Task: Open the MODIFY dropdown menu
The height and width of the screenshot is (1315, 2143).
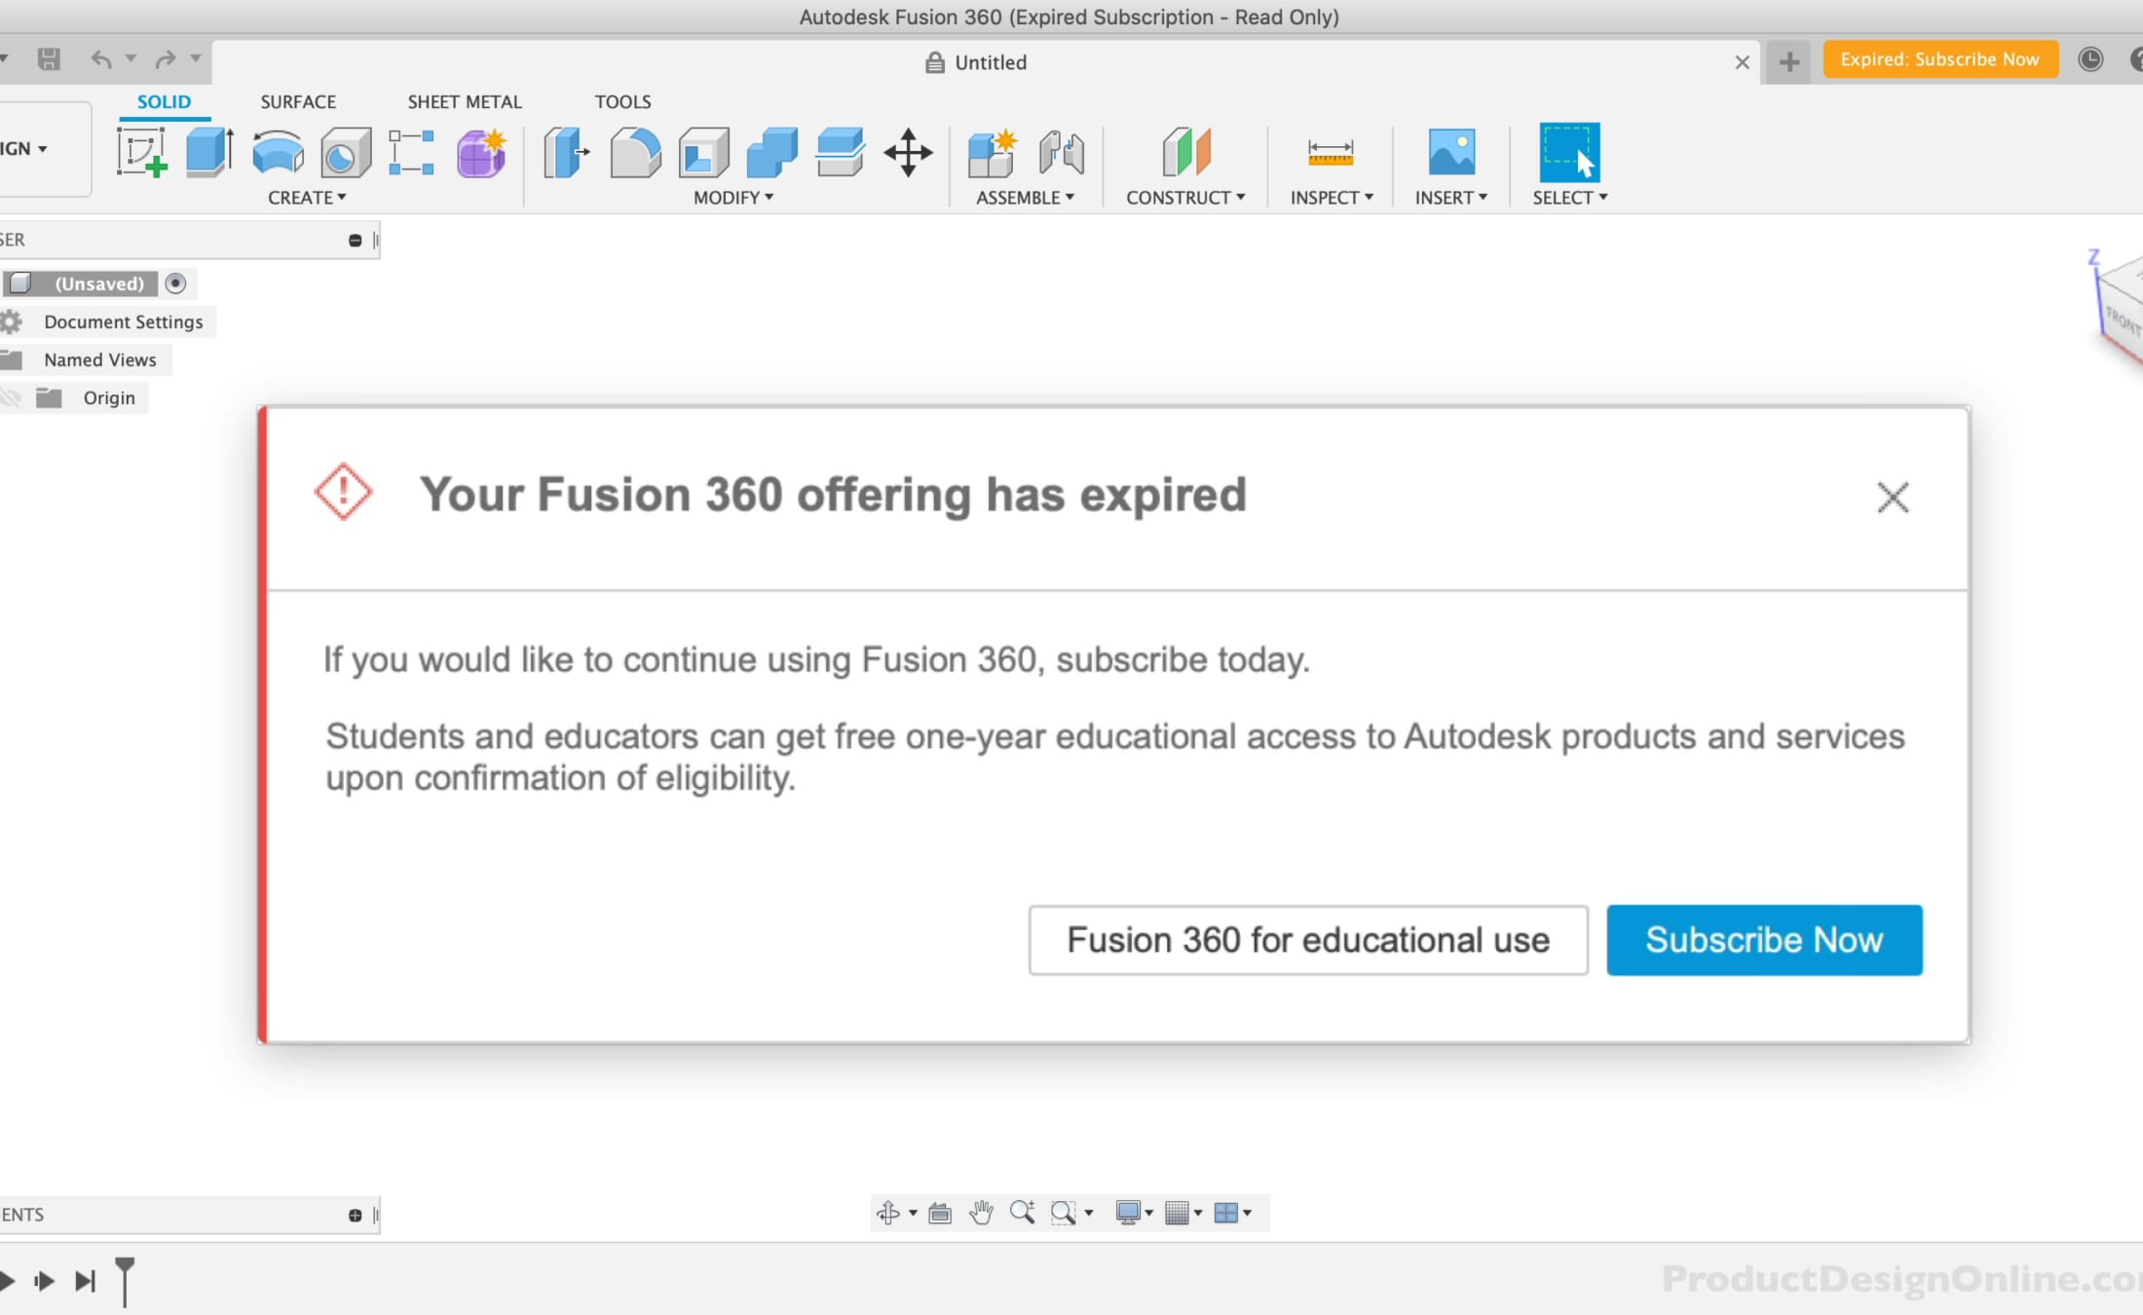Action: click(733, 198)
